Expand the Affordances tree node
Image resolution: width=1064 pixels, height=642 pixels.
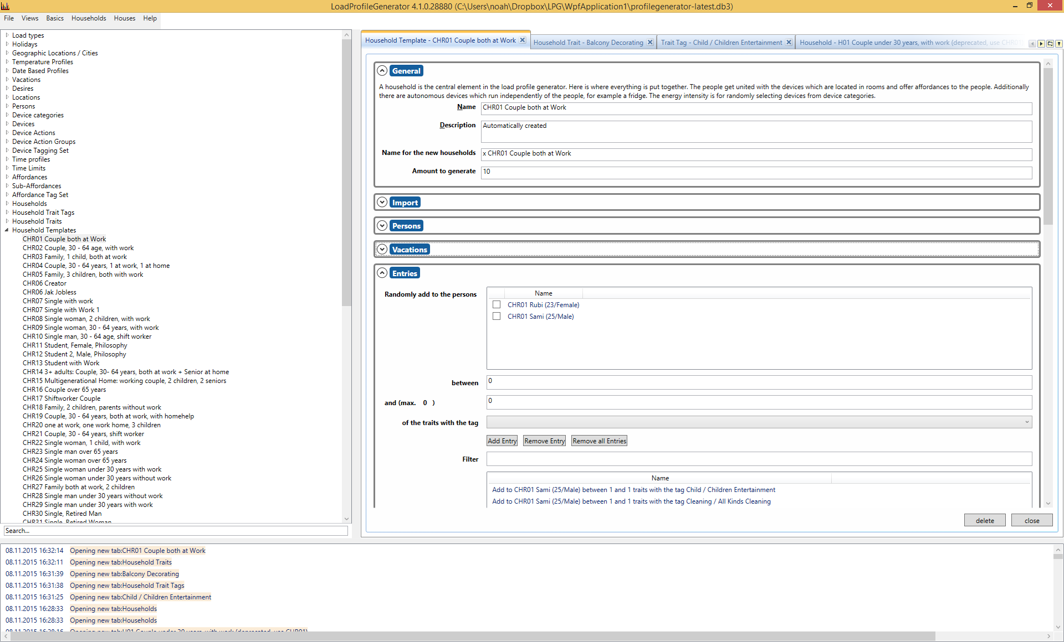[x=7, y=177]
